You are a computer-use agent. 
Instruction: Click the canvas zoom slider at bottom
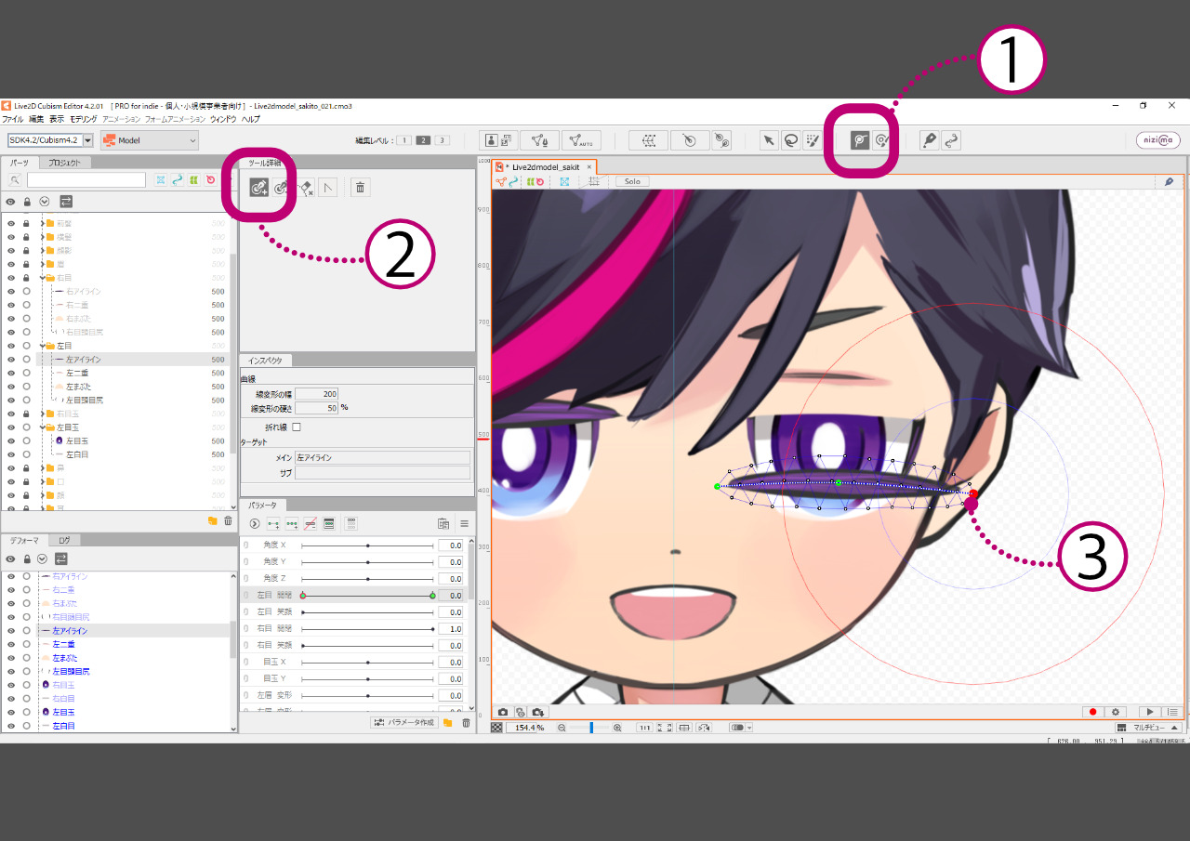(591, 728)
